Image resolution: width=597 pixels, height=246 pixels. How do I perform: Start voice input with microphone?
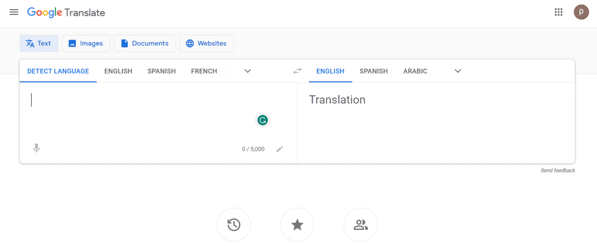[x=36, y=148]
